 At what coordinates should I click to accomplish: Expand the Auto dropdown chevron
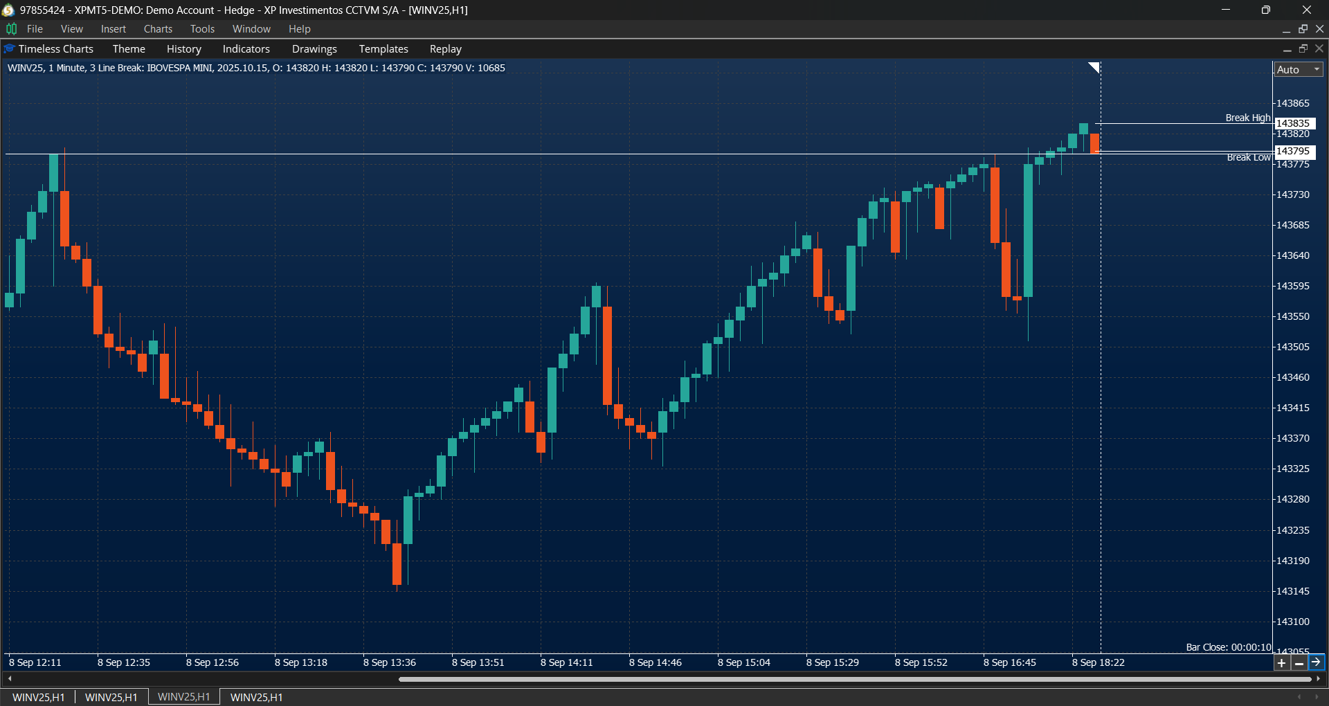(x=1317, y=69)
